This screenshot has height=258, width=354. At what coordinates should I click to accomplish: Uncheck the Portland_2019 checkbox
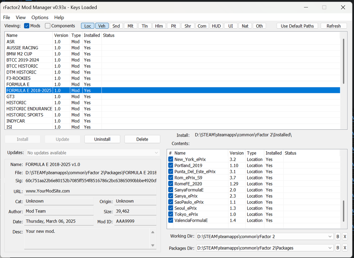[171, 165]
